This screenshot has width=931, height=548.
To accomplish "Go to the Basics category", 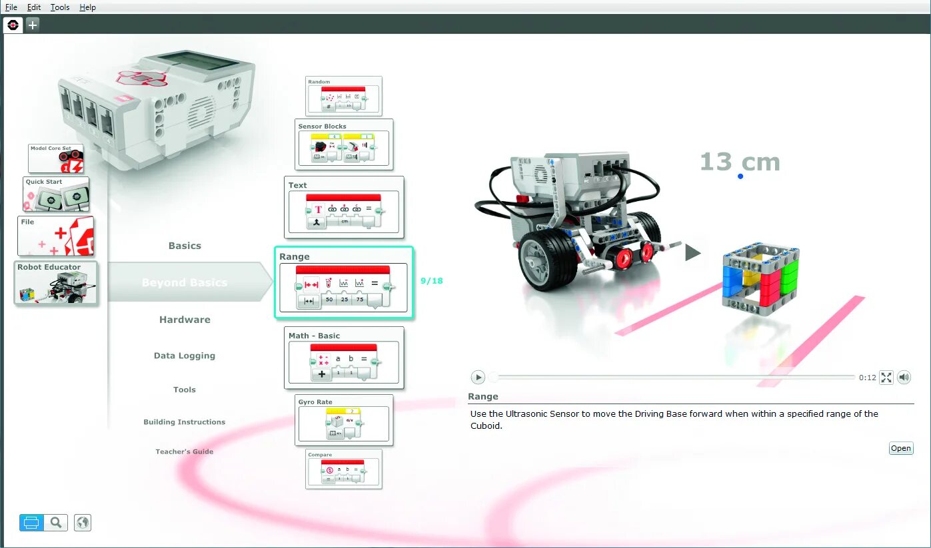I will tap(185, 246).
